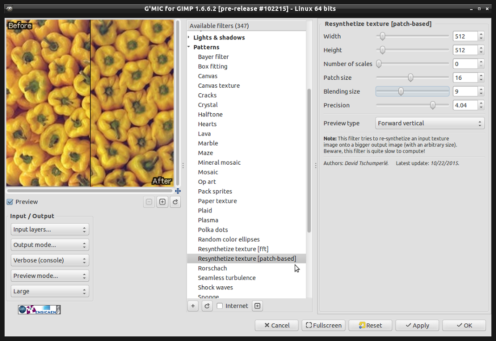Click the window menu icon in title bar
This screenshot has height=341, width=496.
tap(9, 8)
